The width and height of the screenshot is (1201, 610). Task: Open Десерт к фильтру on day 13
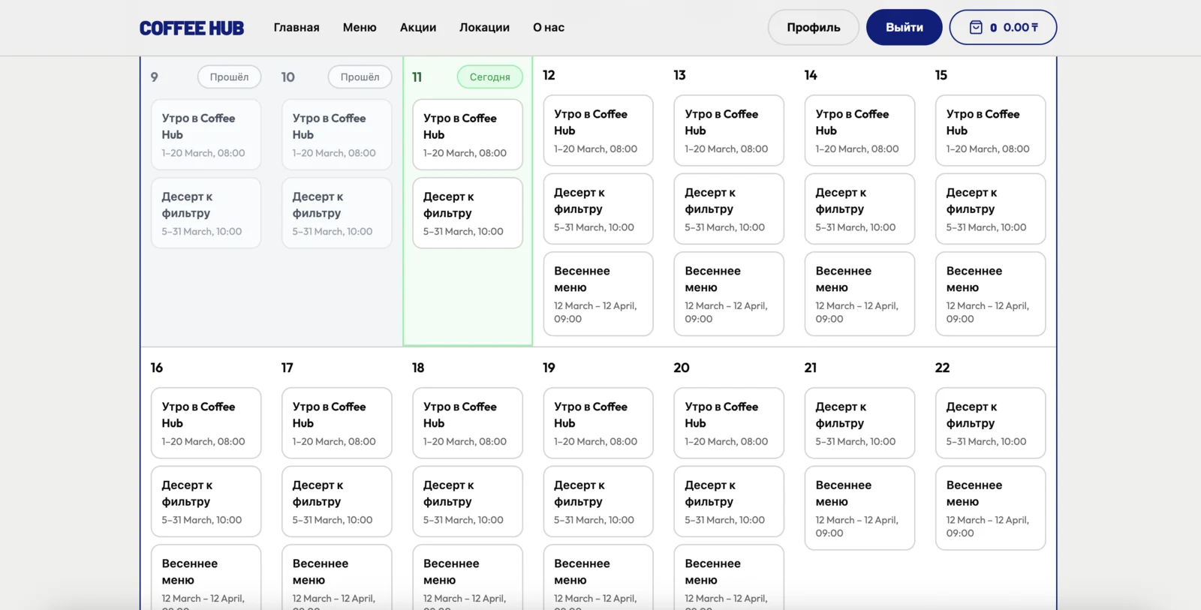(x=729, y=209)
